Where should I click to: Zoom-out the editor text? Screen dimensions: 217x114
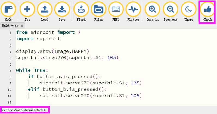170,9
